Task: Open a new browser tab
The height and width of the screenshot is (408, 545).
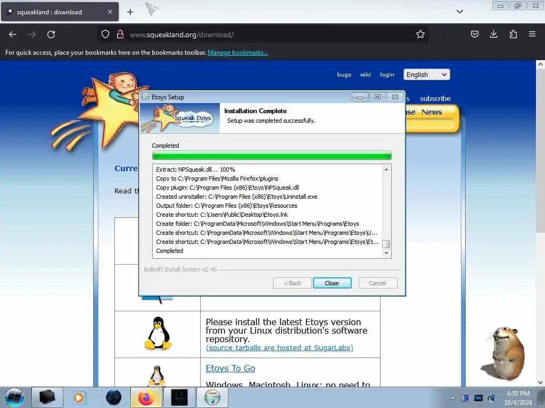Action: click(x=130, y=12)
